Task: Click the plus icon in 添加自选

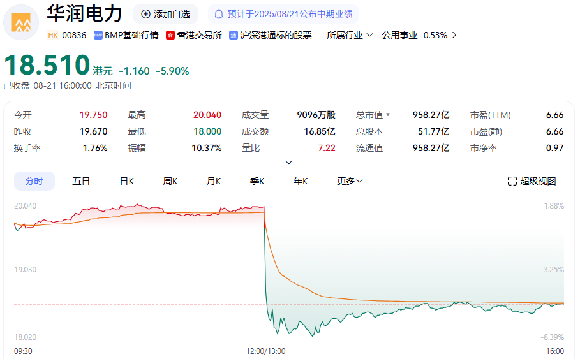Action: point(145,14)
